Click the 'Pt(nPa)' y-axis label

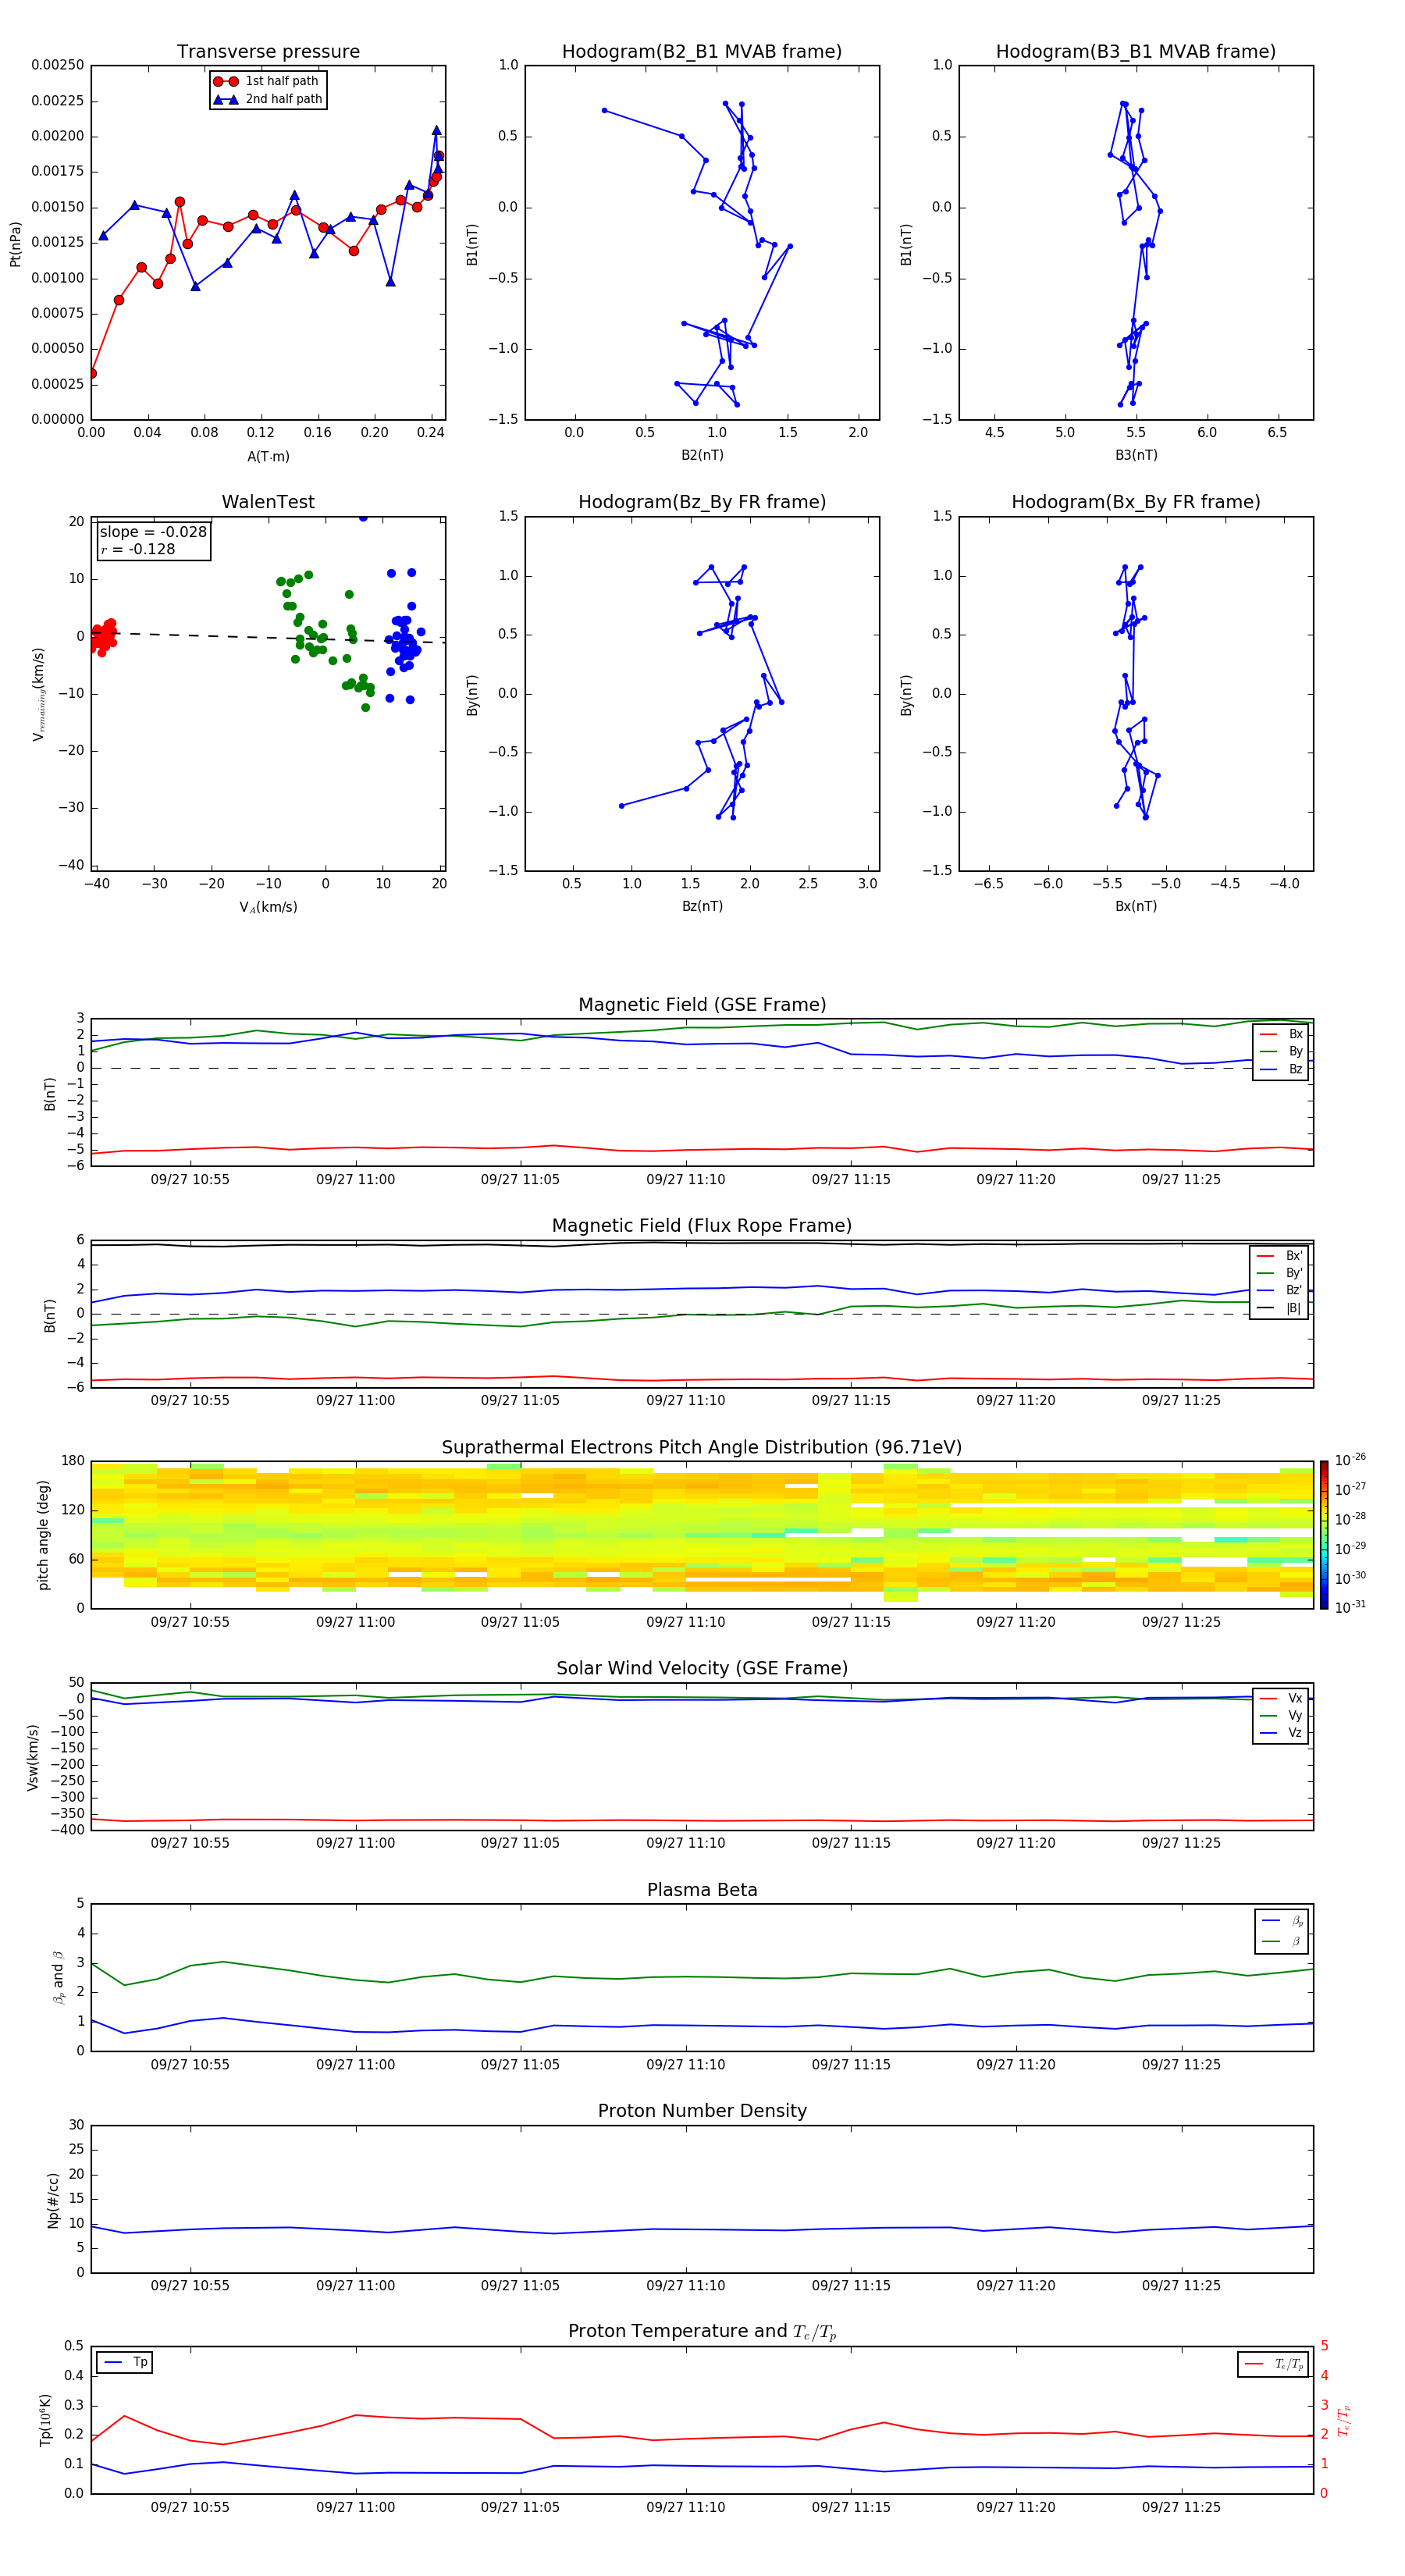pyautogui.click(x=15, y=243)
